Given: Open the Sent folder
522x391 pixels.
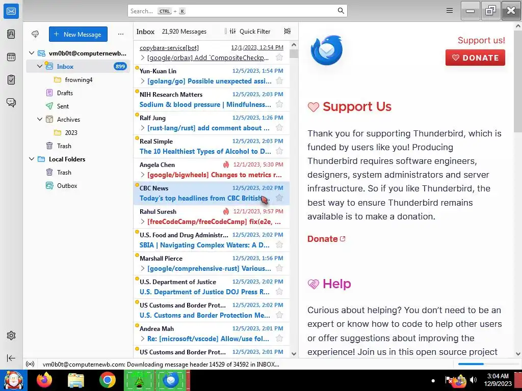Looking at the screenshot, I should (x=78, y=106).
